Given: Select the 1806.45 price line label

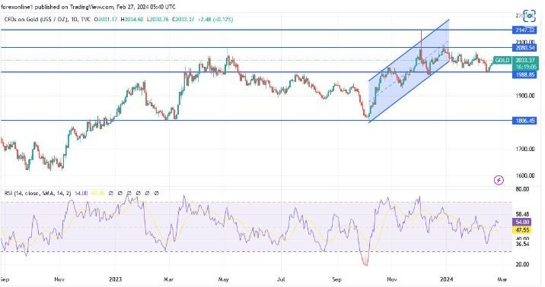Looking at the screenshot, I should tap(524, 121).
